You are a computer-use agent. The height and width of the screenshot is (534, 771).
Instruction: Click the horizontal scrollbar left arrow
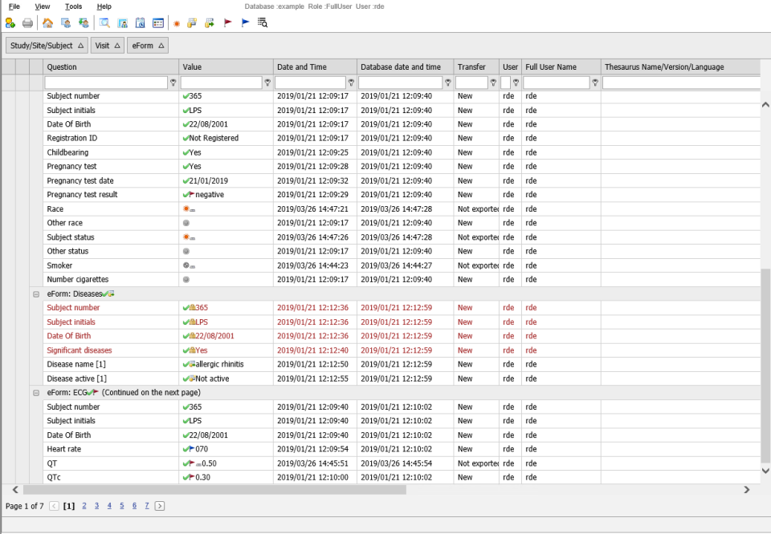[15, 489]
